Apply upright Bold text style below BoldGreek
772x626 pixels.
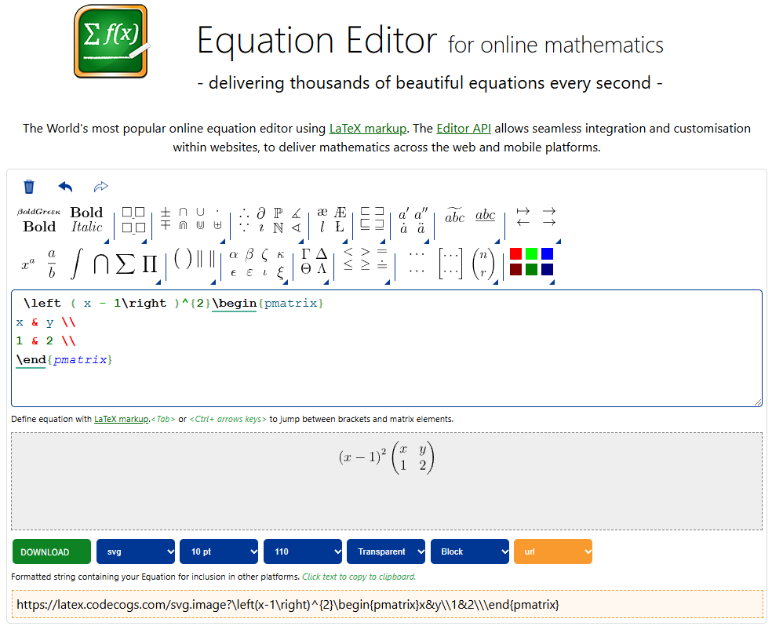coord(39,227)
